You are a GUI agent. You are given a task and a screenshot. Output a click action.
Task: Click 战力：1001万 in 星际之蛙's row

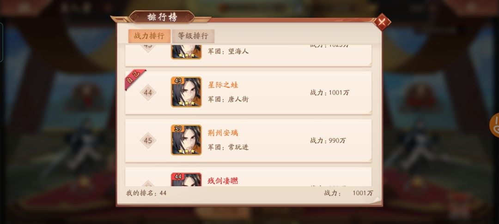330,93
